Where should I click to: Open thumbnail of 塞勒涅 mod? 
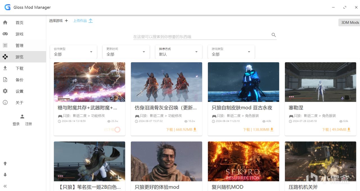320,82
